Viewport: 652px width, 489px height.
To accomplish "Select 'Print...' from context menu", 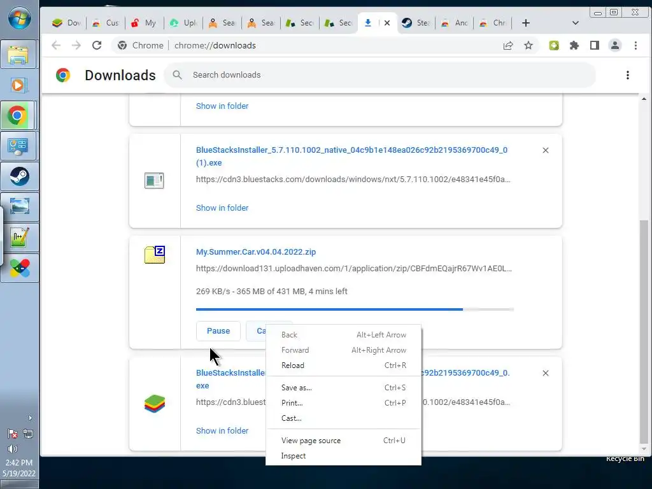I will point(343,403).
